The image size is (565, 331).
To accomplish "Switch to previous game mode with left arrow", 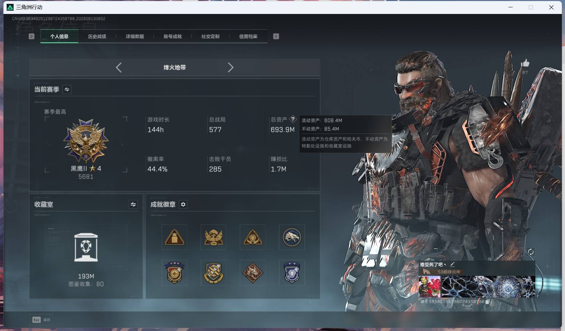I will [x=119, y=67].
